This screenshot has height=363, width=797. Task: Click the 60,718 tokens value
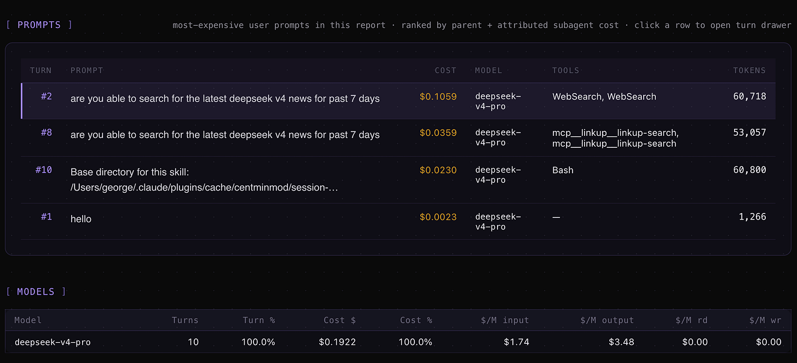click(750, 96)
